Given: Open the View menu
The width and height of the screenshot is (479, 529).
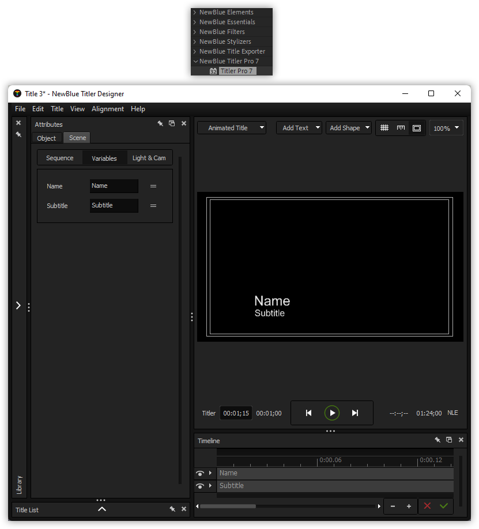Looking at the screenshot, I should click(77, 109).
